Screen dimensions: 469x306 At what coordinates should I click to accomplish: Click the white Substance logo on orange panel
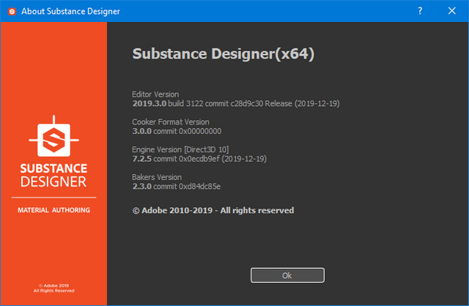click(53, 137)
